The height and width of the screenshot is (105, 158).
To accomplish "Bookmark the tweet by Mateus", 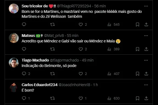I will 137,49.
